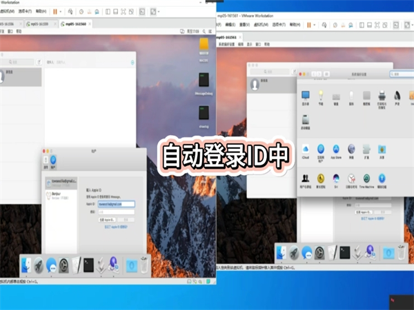Open App Store preferences pane
The width and height of the screenshot is (414, 310).
[x=335, y=149]
